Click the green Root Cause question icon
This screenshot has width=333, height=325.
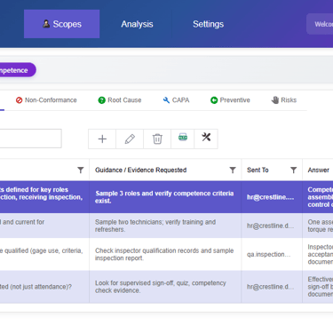(101, 100)
